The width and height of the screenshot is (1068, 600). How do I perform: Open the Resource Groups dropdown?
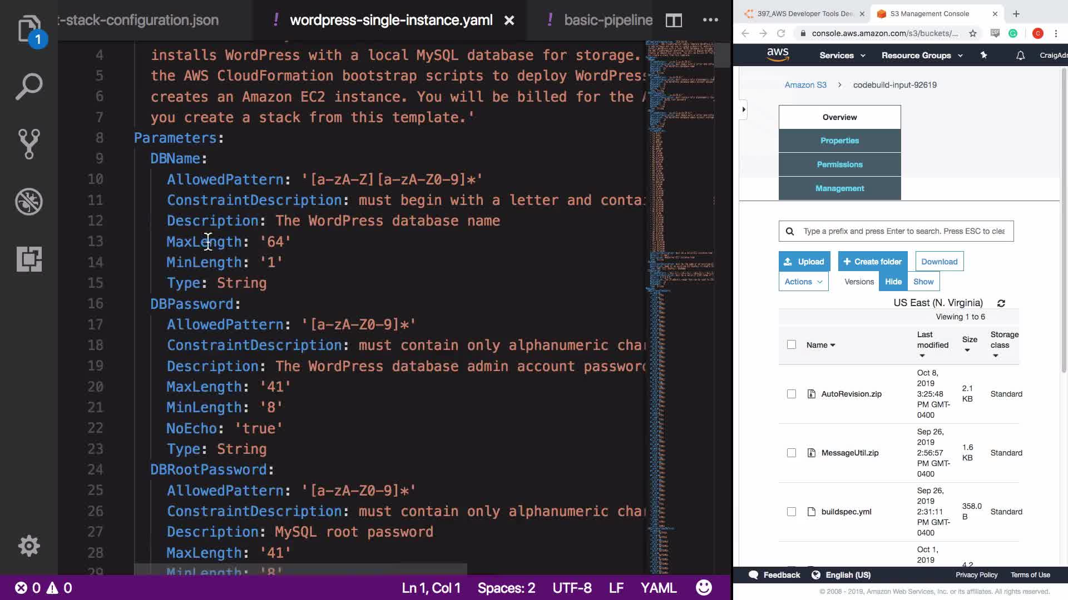point(922,56)
